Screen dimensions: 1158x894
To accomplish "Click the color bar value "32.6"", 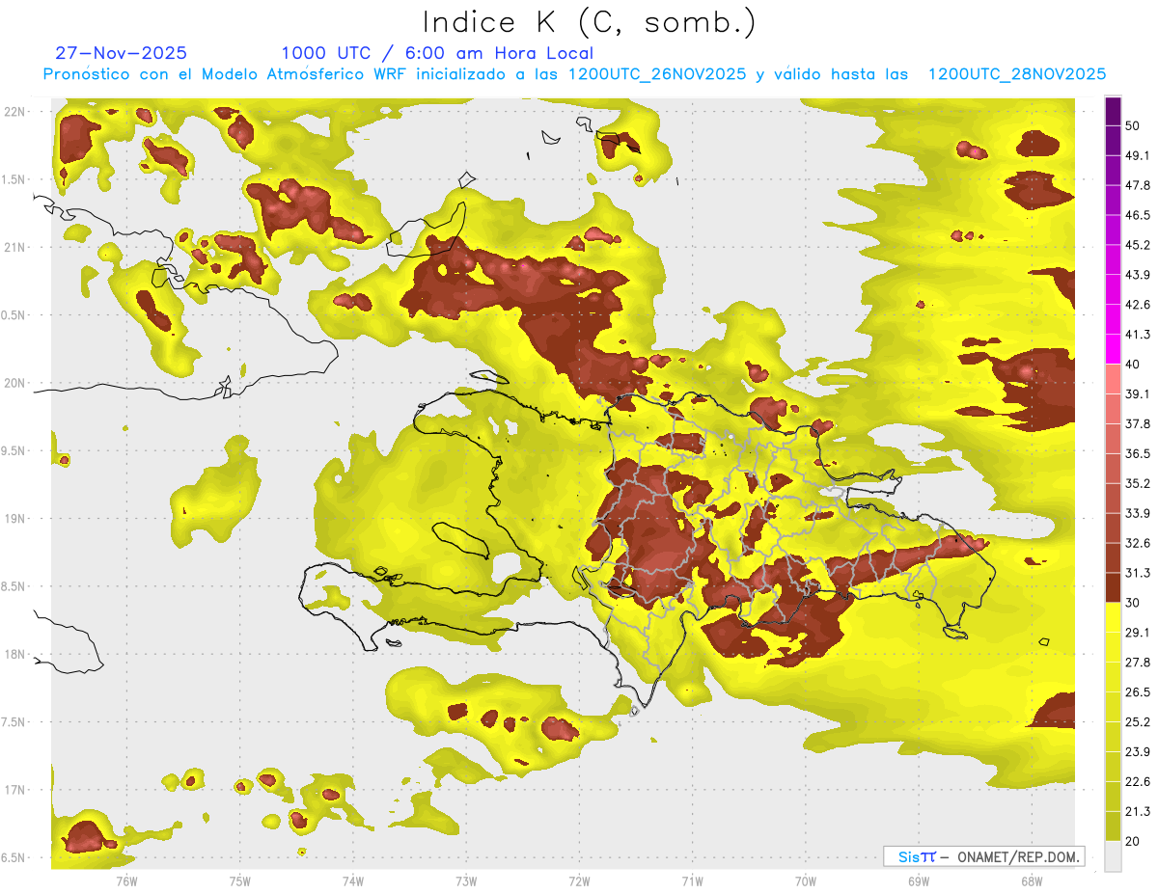I will tap(1138, 543).
